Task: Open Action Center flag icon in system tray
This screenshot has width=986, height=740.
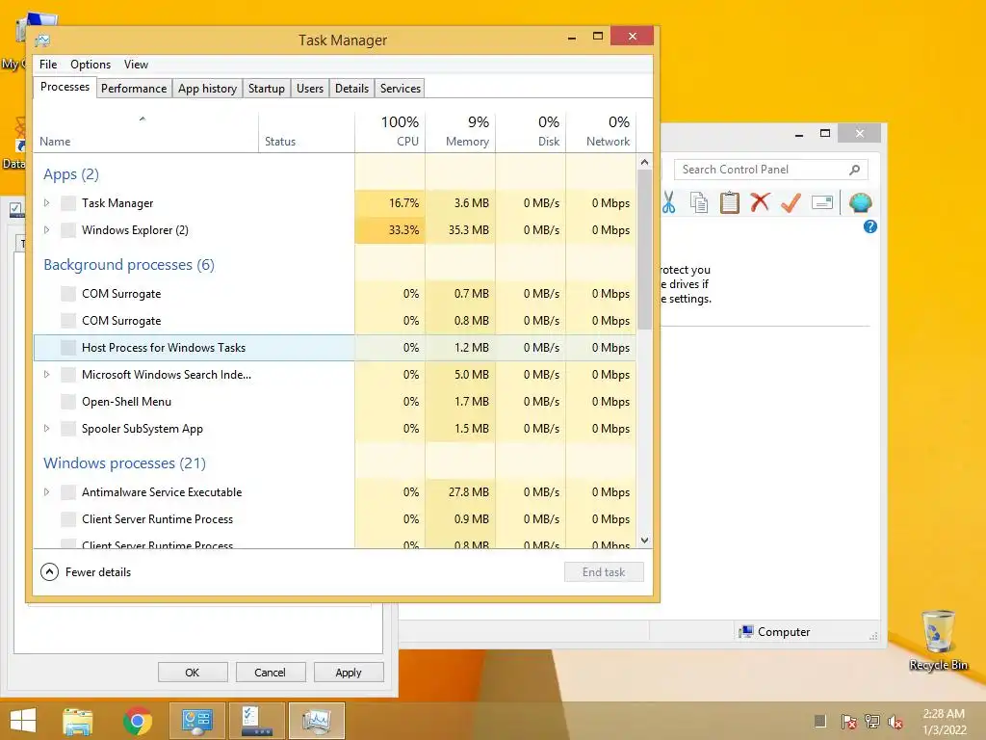Action: 848,721
